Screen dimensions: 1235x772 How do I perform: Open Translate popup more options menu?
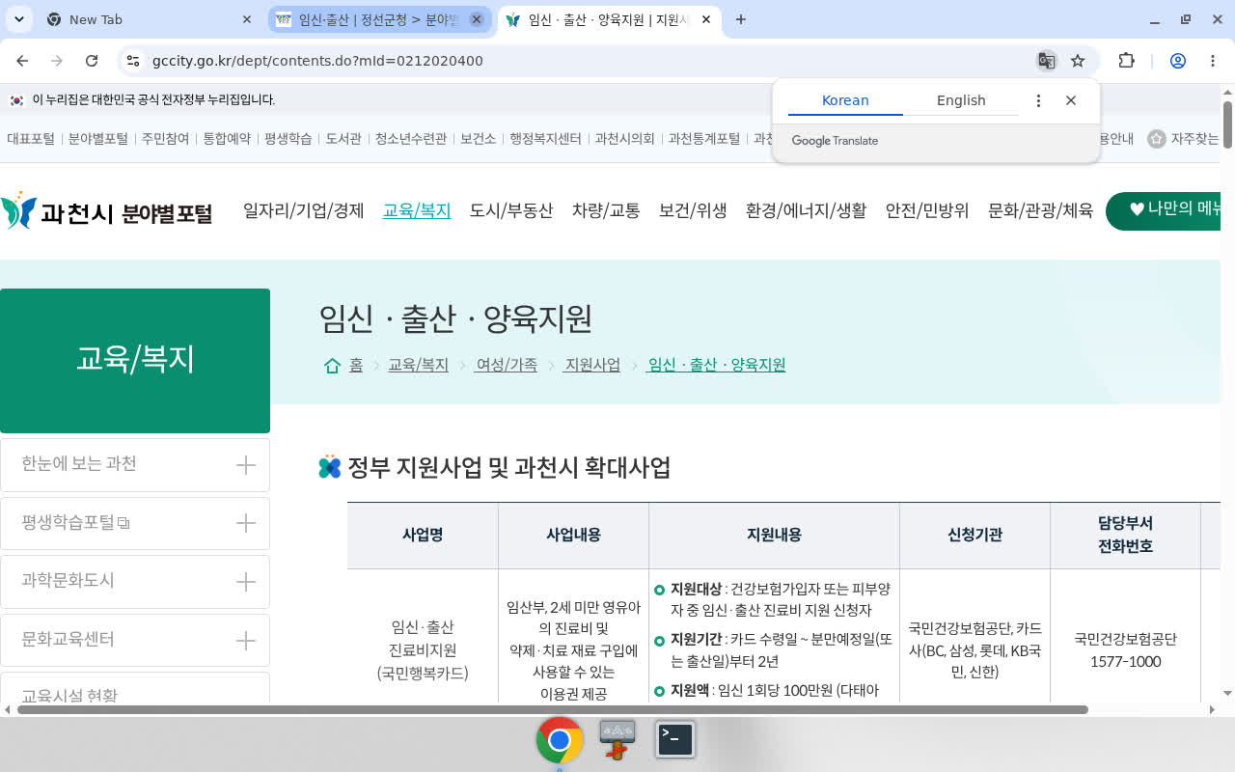tap(1038, 100)
